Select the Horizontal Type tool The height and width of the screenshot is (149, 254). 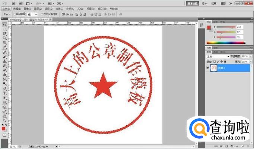4,93
